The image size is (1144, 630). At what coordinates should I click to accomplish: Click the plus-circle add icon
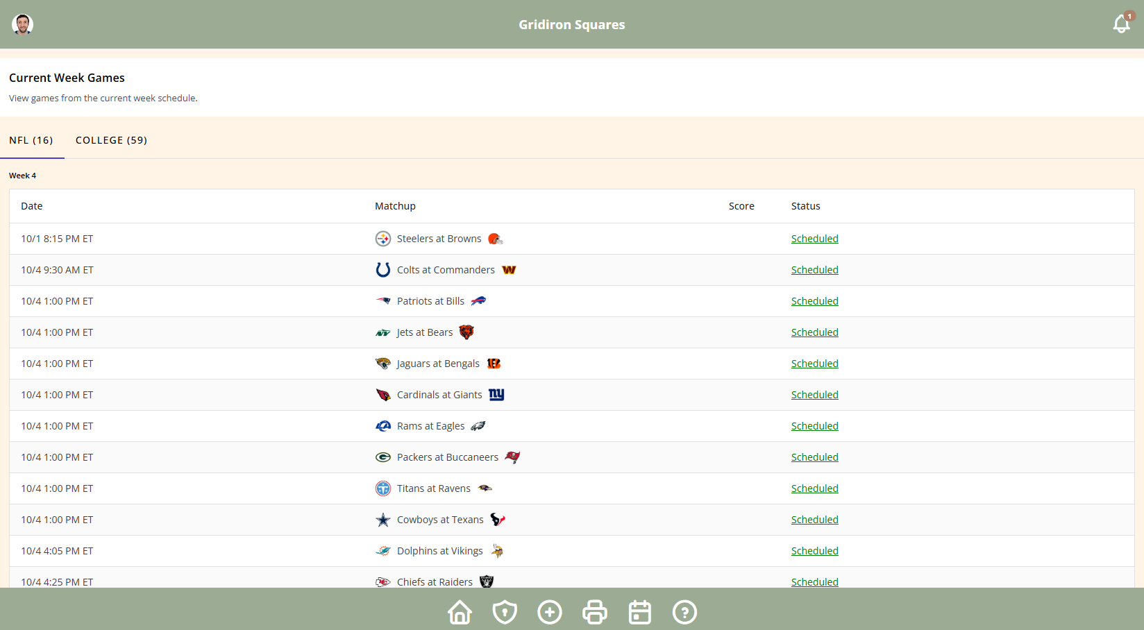[x=550, y=612]
